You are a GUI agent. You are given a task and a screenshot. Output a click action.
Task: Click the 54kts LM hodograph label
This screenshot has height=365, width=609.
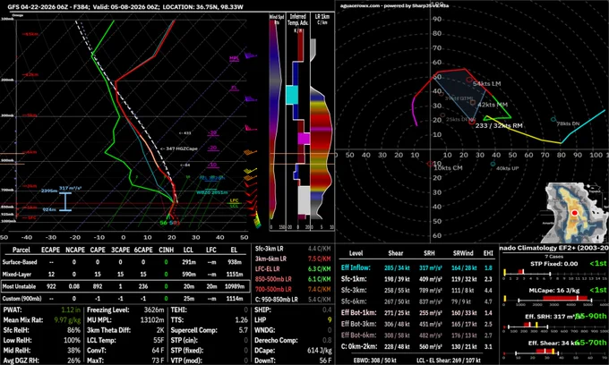point(486,84)
